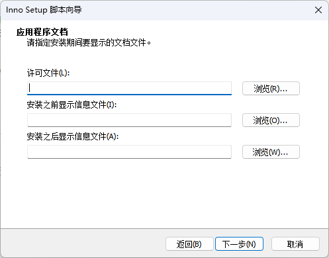Click the 浏览(O)... browse button
Image resolution: width=329 pixels, height=258 pixels.
point(271,120)
